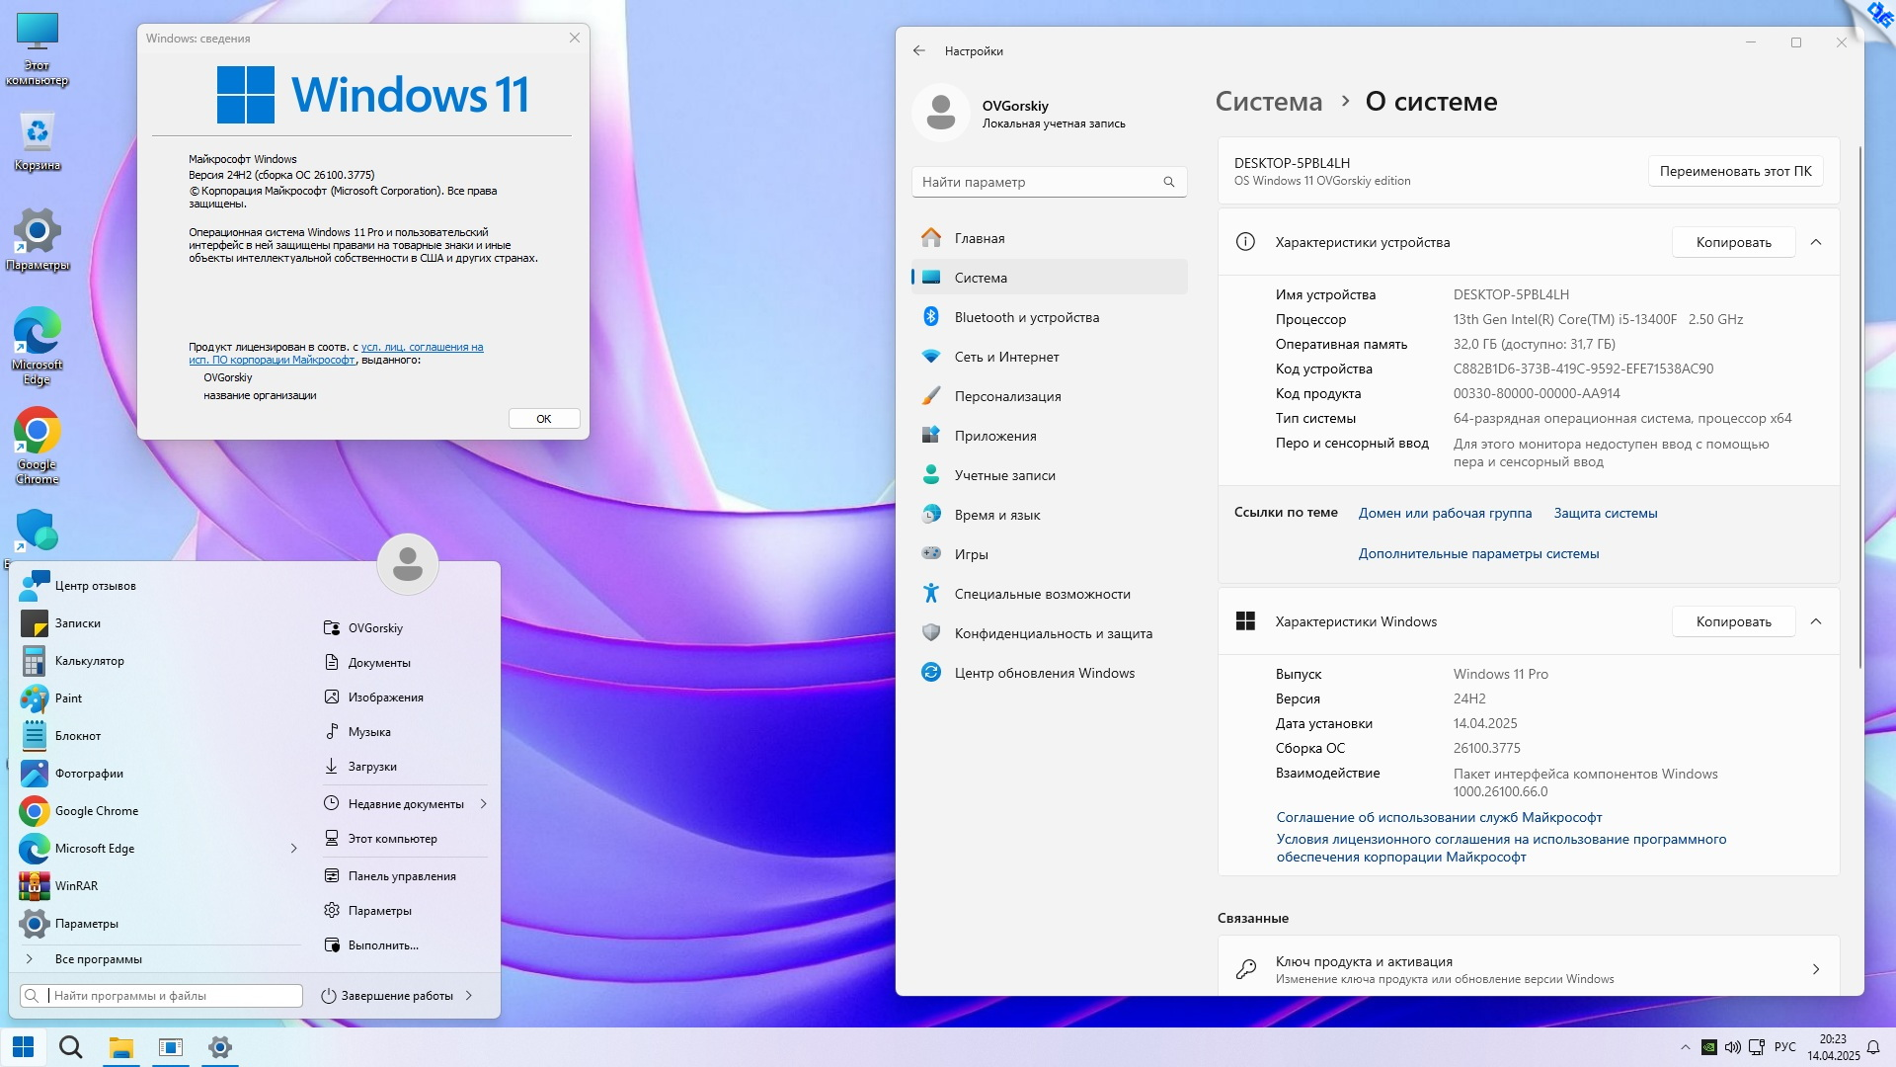
Task: Collapse the Windows specifications (Характеристики Windows) section
Action: pos(1815,621)
